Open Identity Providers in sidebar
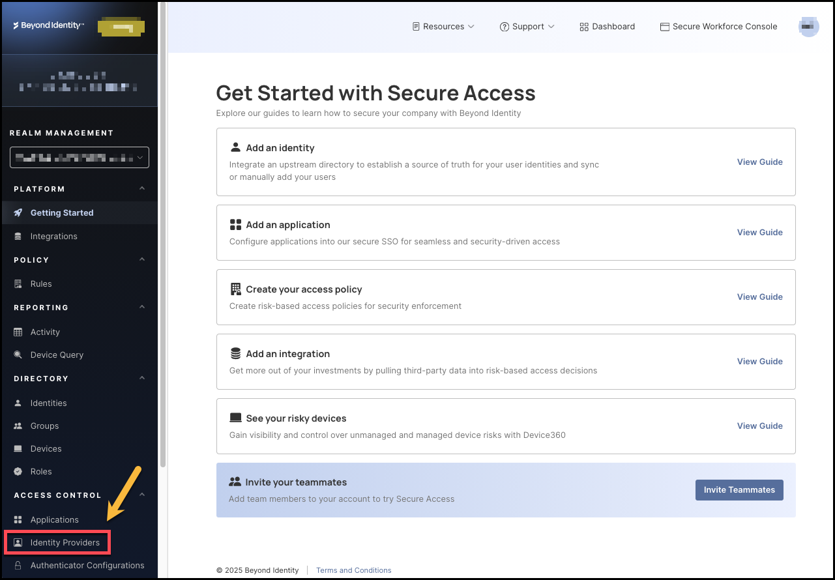This screenshot has height=580, width=835. (65, 543)
